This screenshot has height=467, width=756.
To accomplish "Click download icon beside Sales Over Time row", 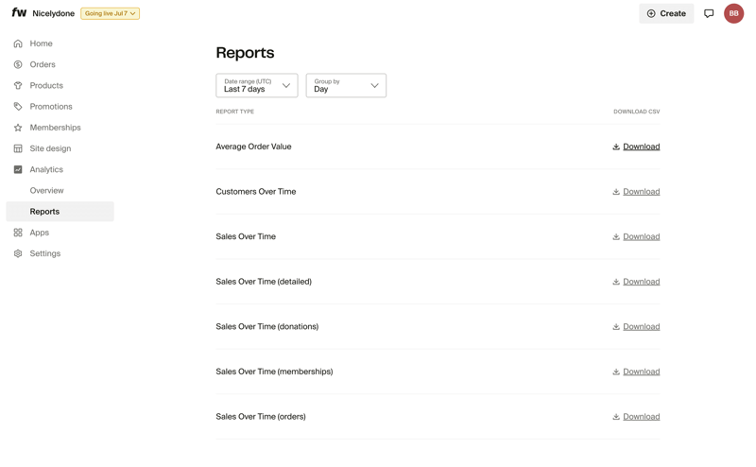I will pyautogui.click(x=616, y=236).
